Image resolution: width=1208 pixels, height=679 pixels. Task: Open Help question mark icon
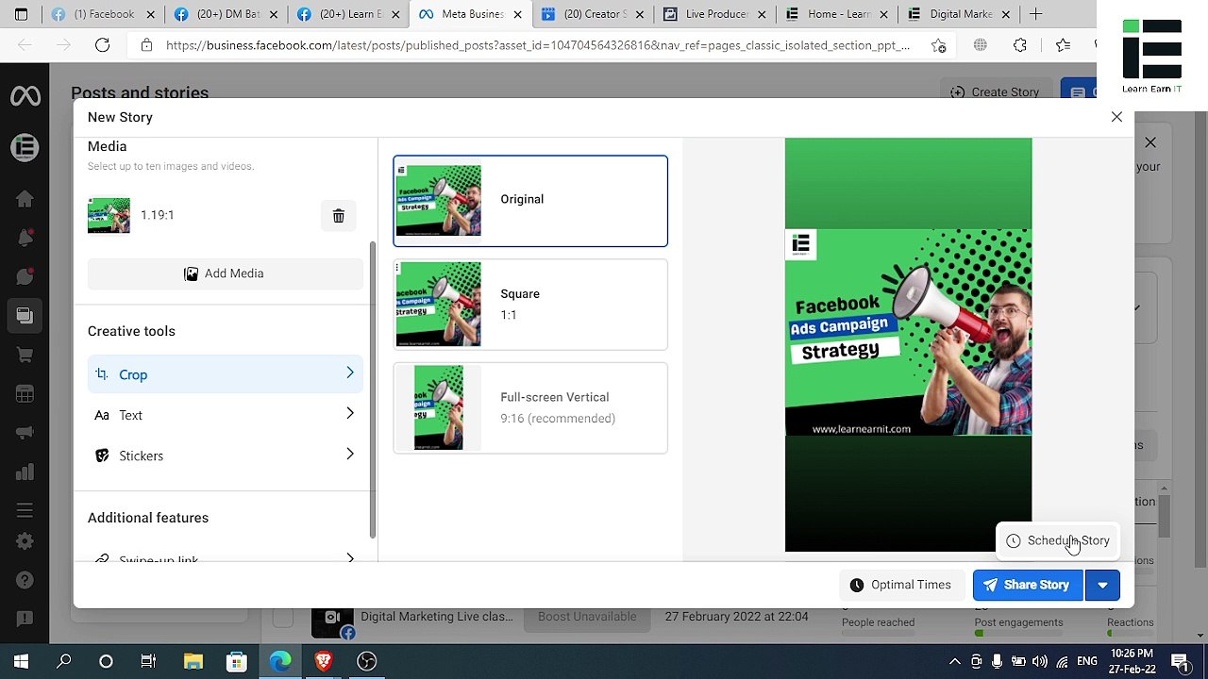pos(25,580)
